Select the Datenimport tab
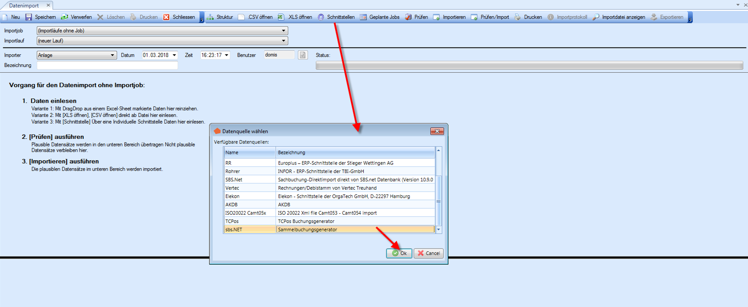 pyautogui.click(x=24, y=5)
